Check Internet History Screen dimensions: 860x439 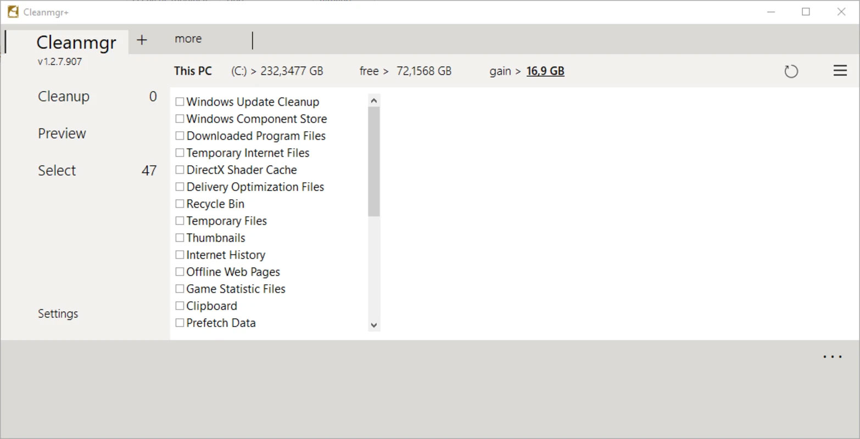click(180, 255)
